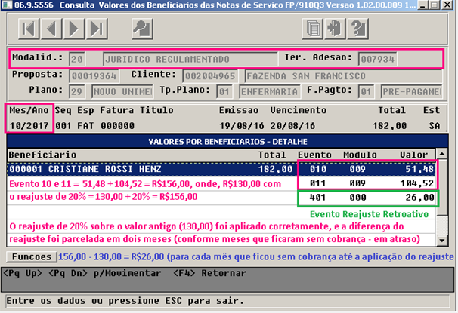Click the Modulo column header
This screenshot has width=458, height=313.
pos(360,155)
